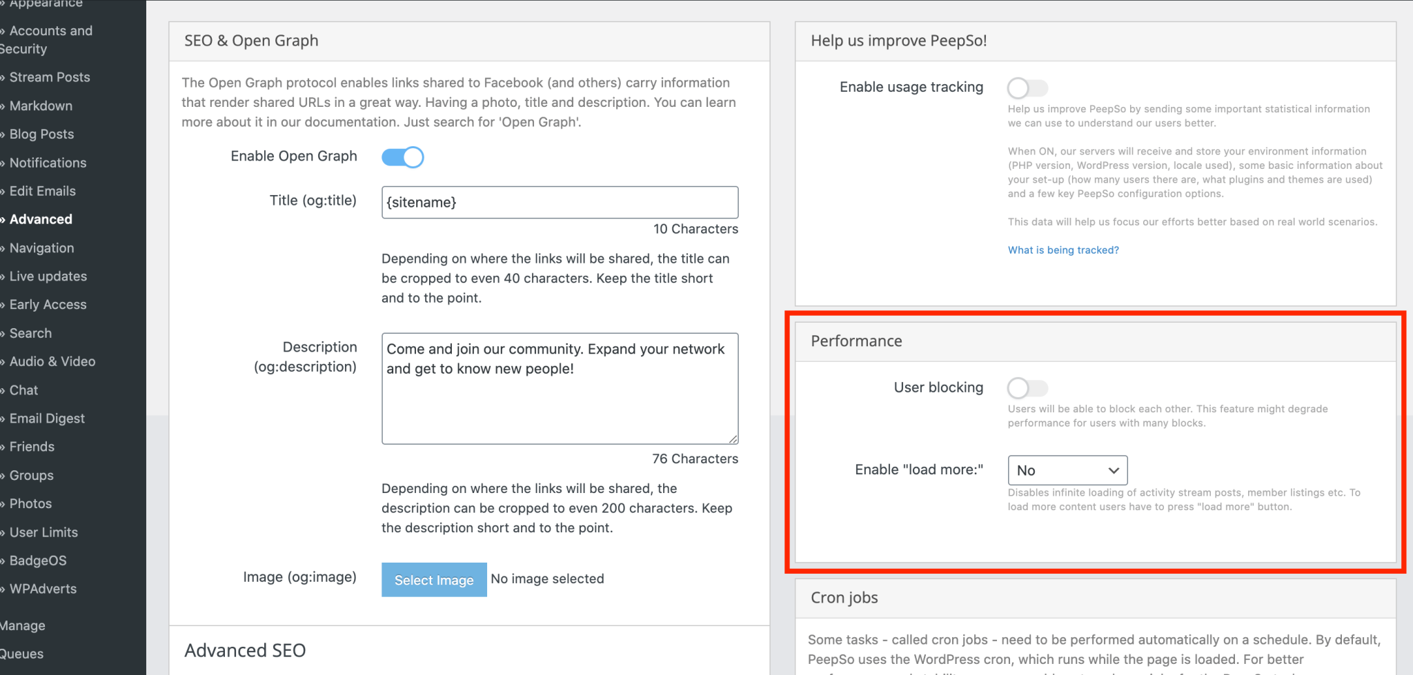Open the Enable "load more" dropdown
This screenshot has height=675, width=1413.
tap(1067, 470)
